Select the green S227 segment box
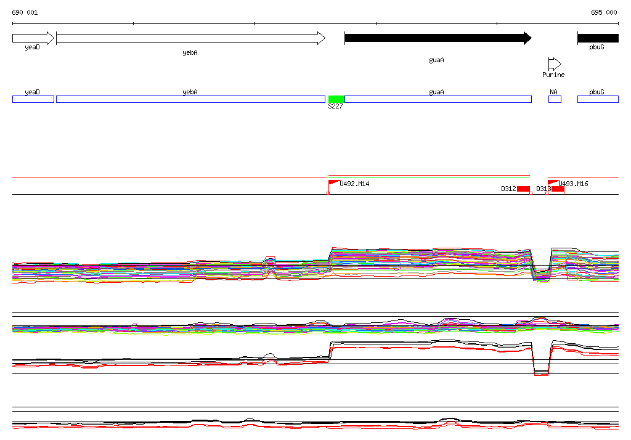The height and width of the screenshot is (440, 631). coord(336,99)
